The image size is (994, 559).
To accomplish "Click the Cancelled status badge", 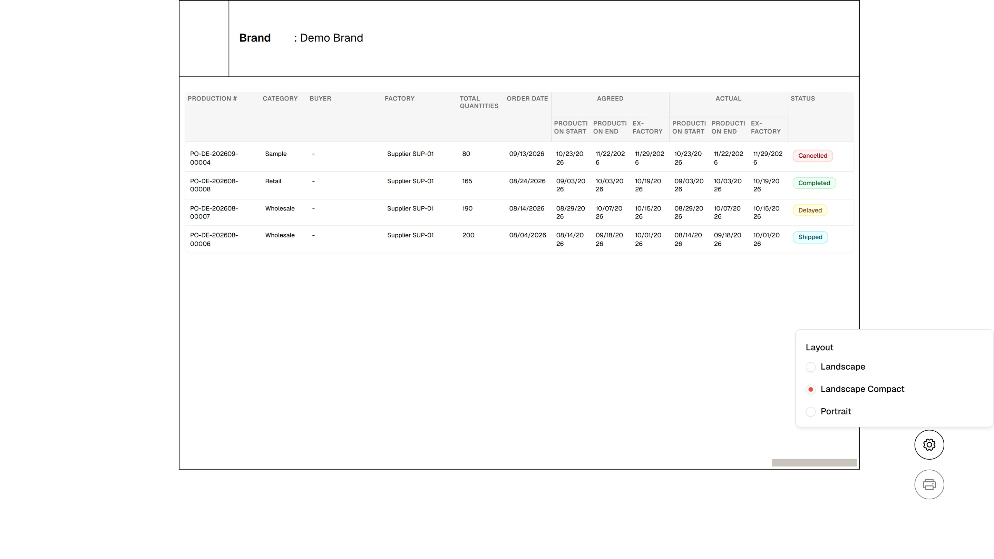I will [x=813, y=156].
